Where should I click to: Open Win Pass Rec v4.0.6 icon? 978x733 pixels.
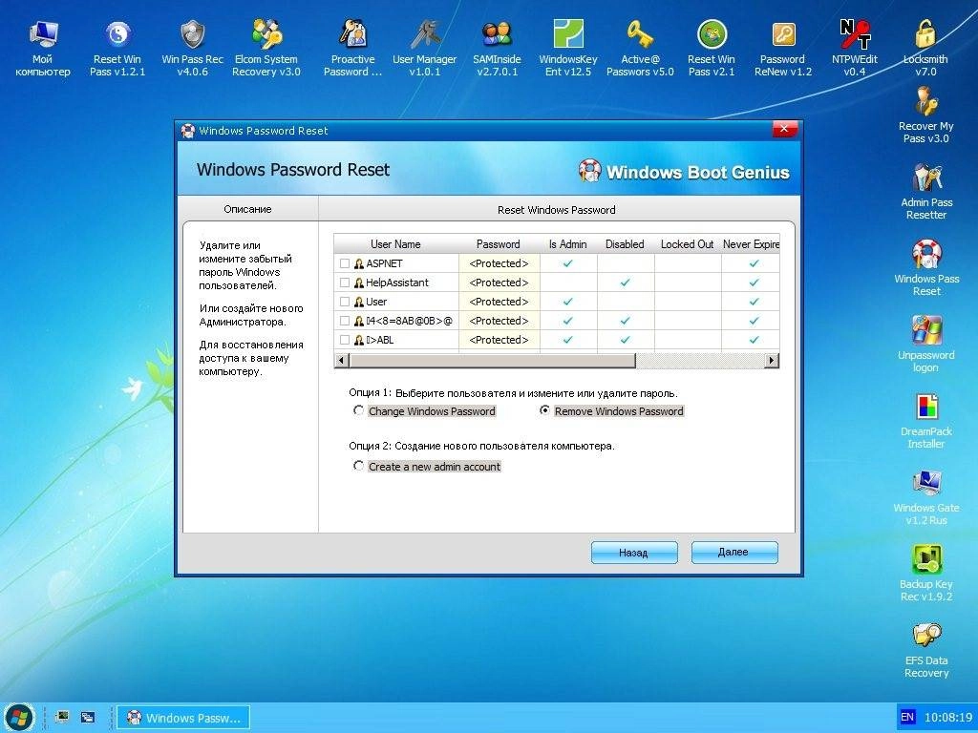click(192, 48)
